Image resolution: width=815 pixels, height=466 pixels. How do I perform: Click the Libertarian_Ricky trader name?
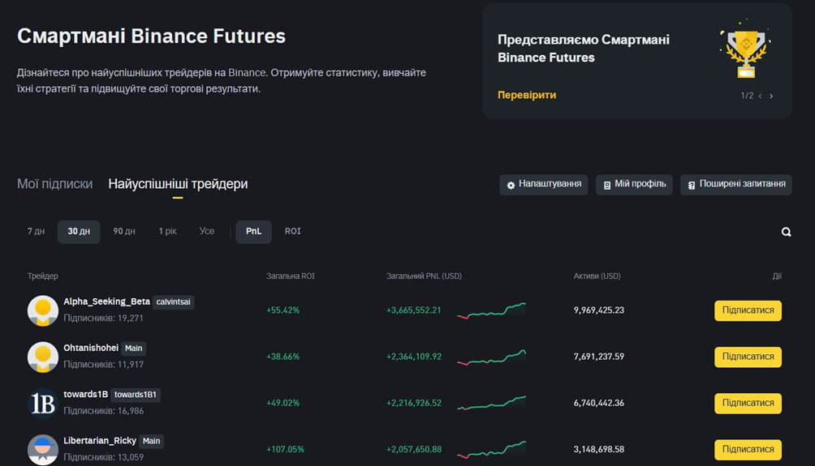[100, 441]
